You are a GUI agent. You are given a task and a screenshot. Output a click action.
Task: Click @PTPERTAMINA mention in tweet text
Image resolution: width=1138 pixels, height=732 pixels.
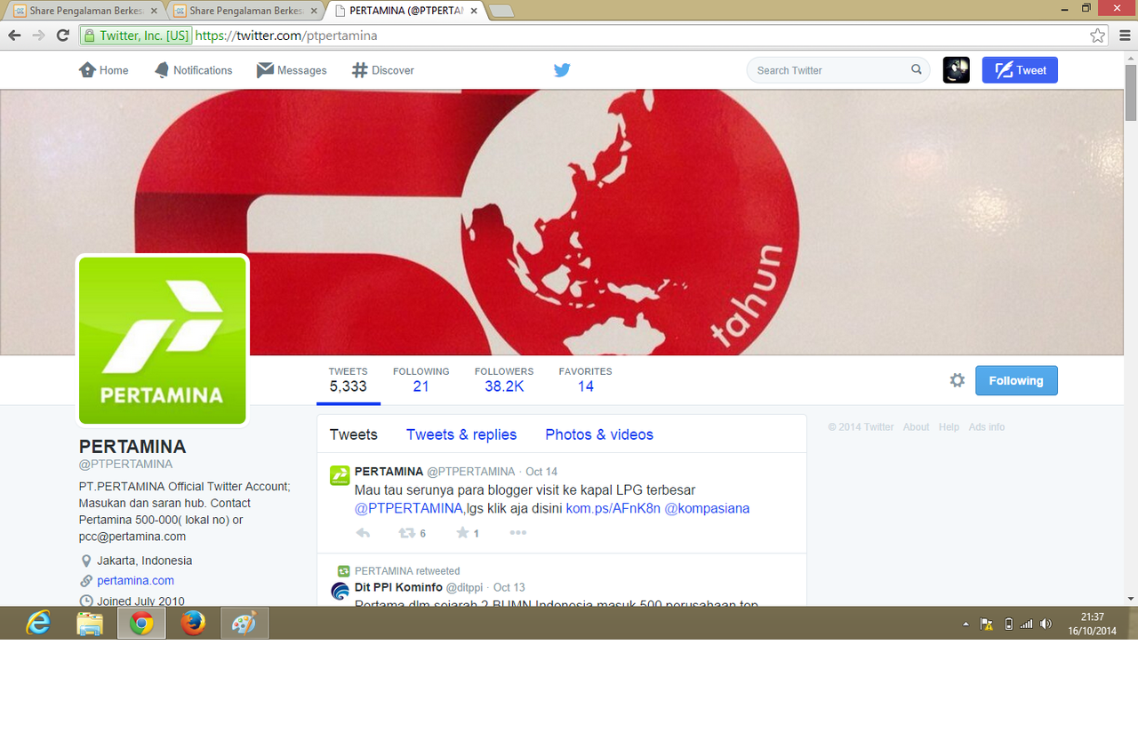pyautogui.click(x=409, y=508)
